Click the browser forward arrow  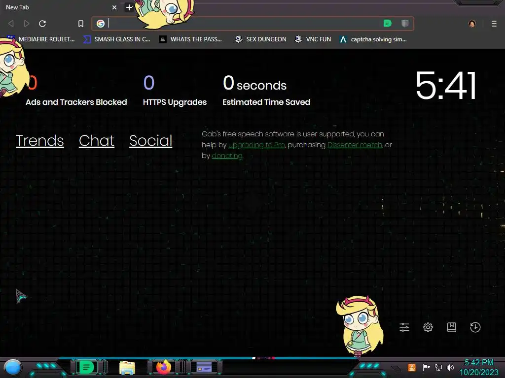pos(27,24)
